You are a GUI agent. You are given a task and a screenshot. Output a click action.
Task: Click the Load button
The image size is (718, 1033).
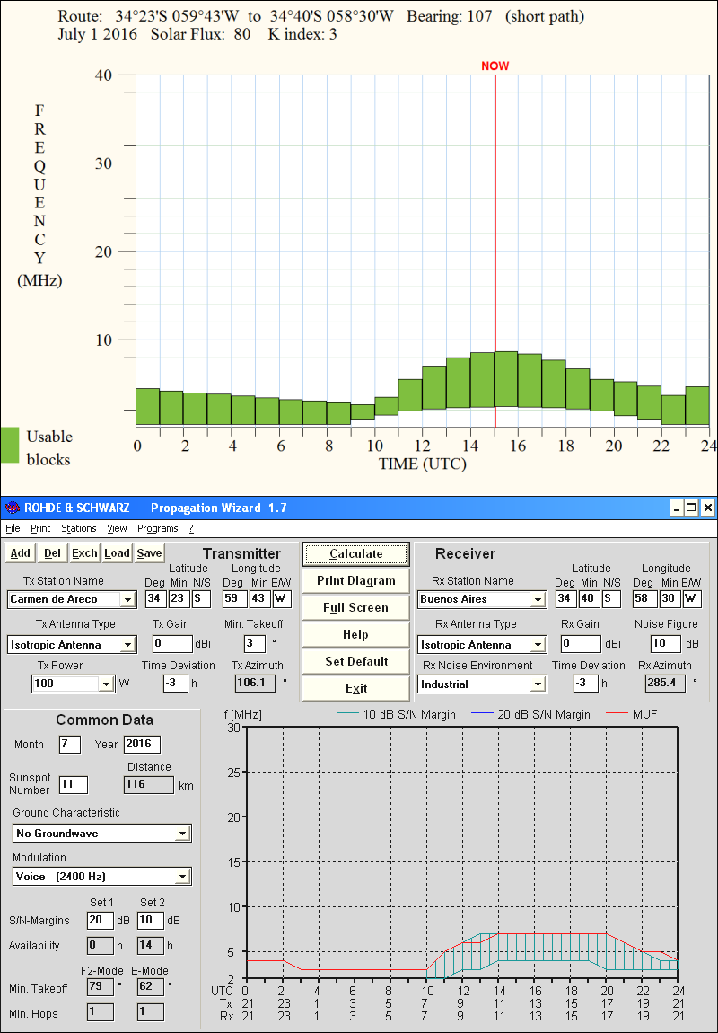[x=117, y=553]
